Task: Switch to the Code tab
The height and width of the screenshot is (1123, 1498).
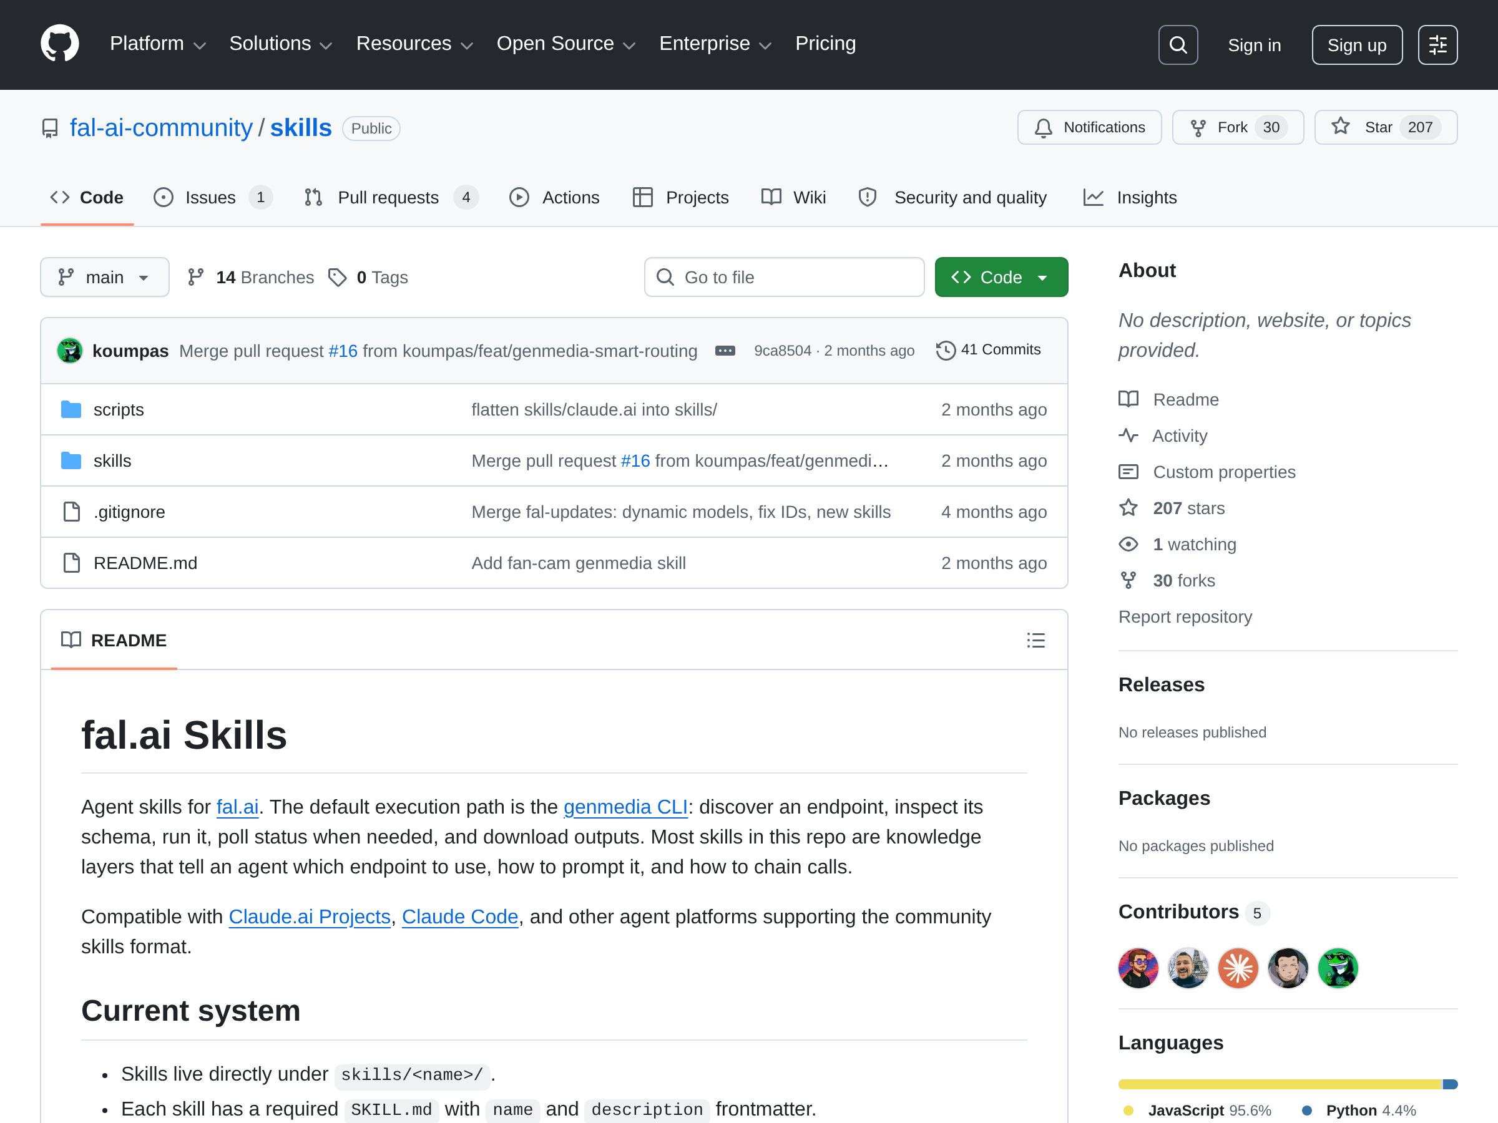Action: 87,198
